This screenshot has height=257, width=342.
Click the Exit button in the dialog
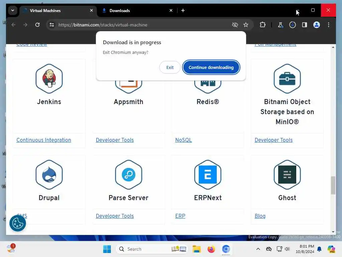pyautogui.click(x=170, y=67)
